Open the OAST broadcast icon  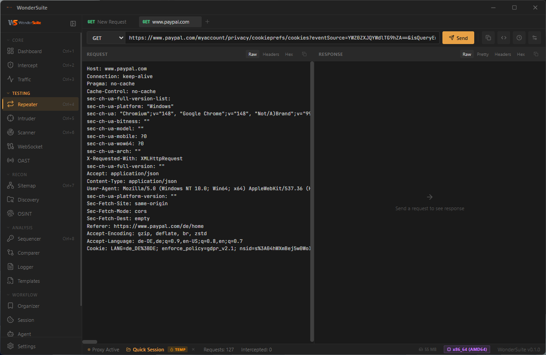pos(10,161)
